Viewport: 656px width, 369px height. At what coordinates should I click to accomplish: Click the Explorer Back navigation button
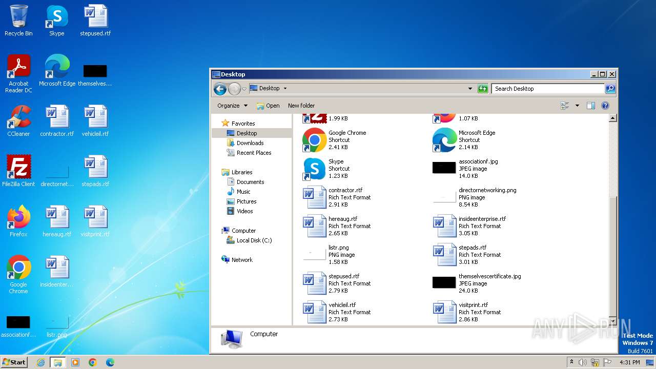[x=220, y=89]
